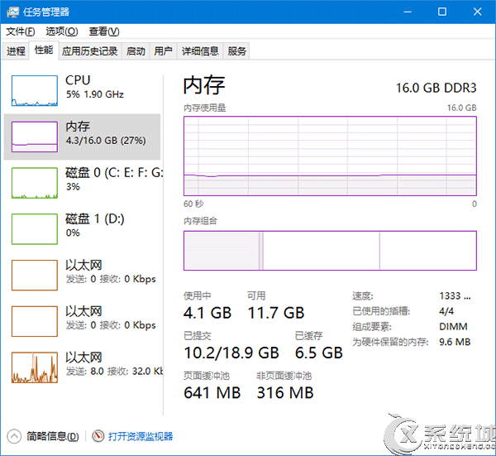Switch to the 服务 tab
Screen dimensions: 496x456
pyautogui.click(x=236, y=51)
